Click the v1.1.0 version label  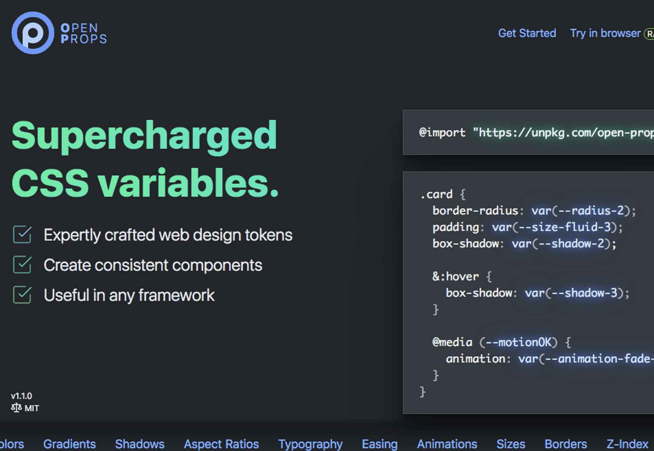(21, 396)
